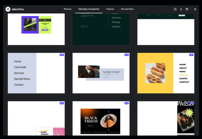Click the sync library refresh icon
This screenshot has width=202, height=139.
tap(181, 9)
